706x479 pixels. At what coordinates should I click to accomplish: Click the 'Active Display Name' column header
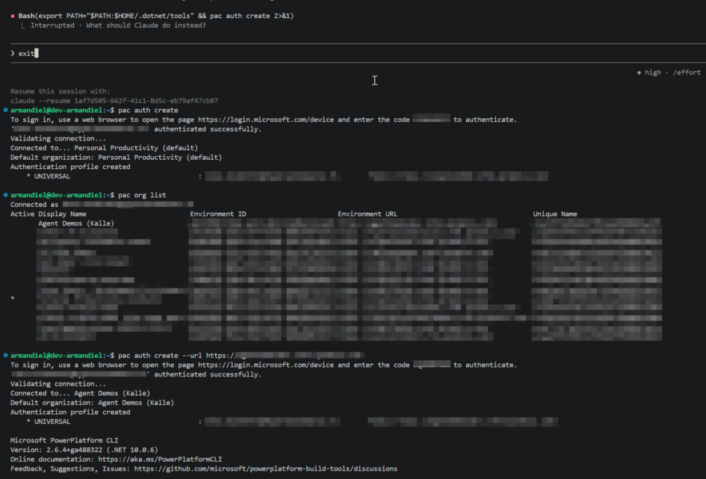[49, 214]
